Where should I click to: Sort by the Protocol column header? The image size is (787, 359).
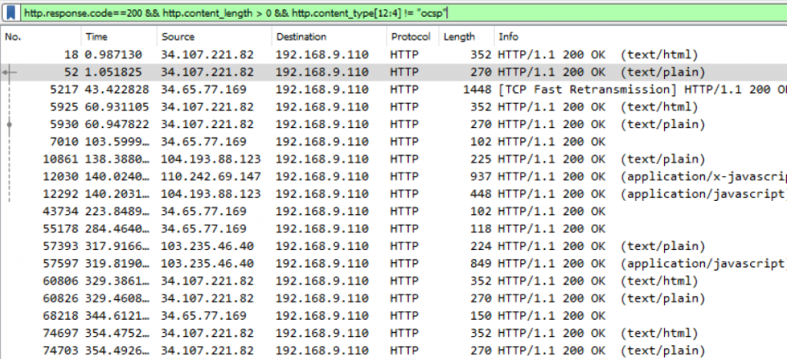point(413,37)
